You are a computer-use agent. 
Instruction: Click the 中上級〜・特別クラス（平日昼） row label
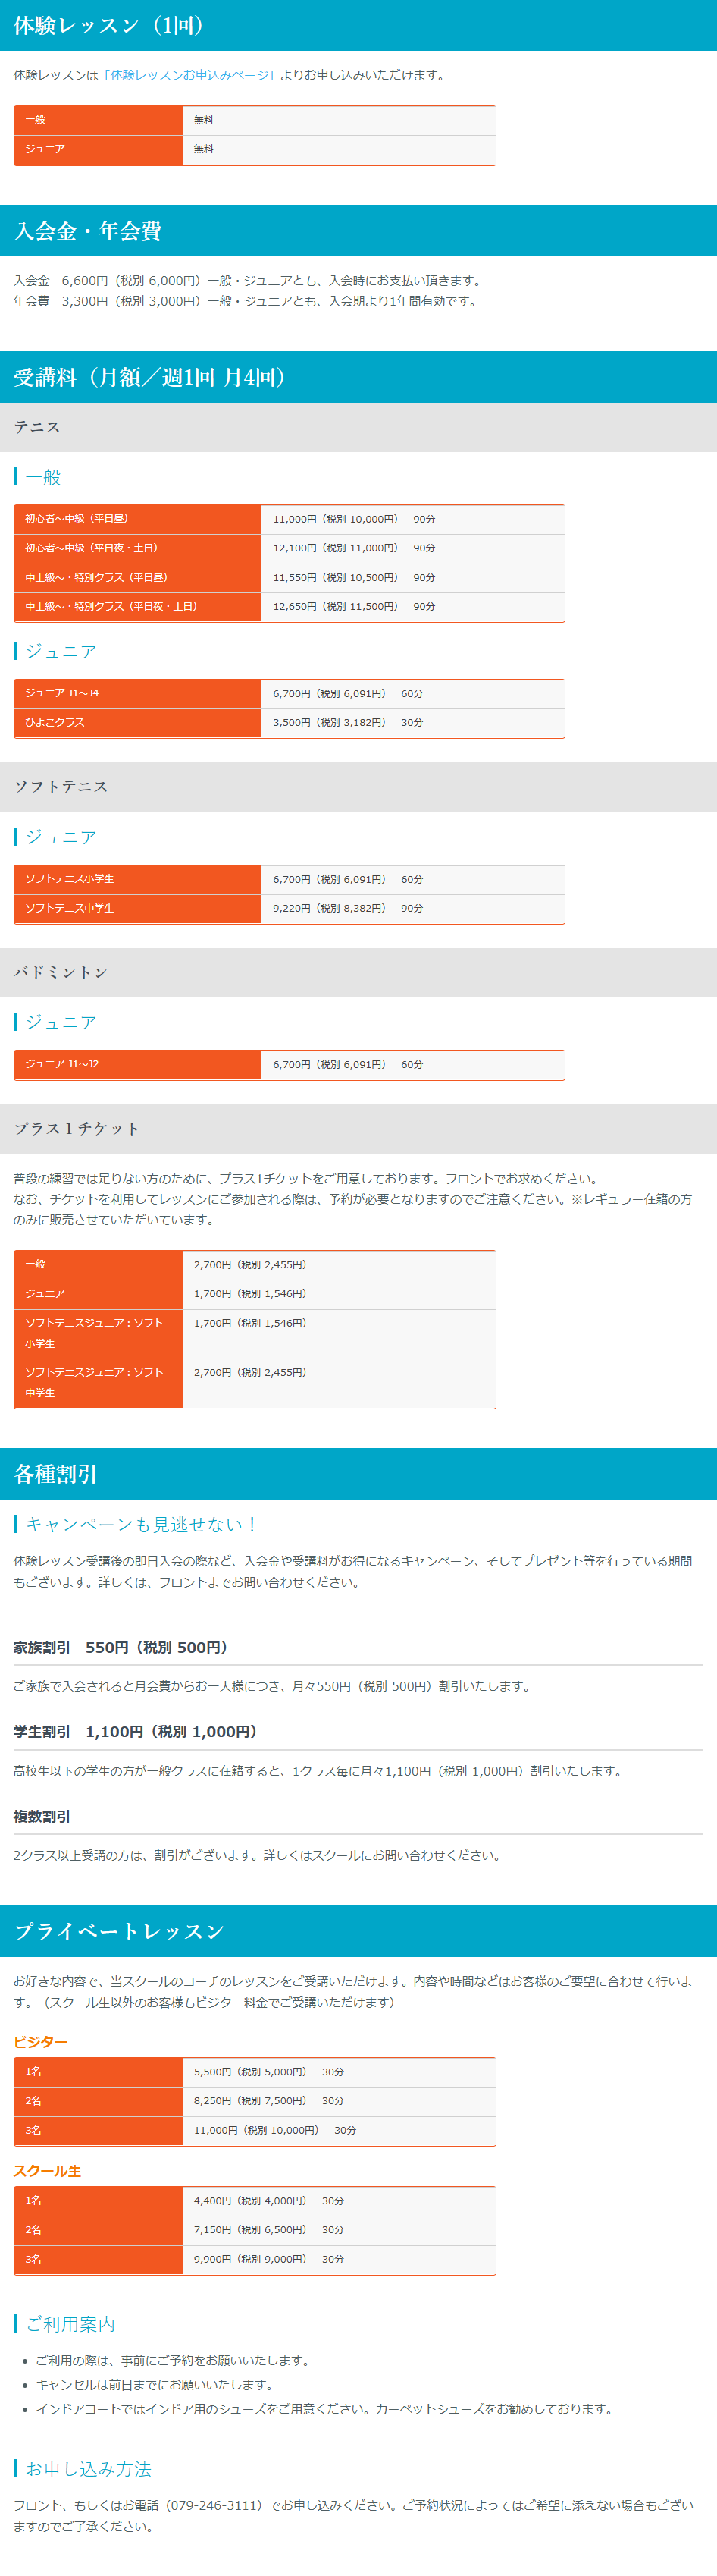click(97, 577)
